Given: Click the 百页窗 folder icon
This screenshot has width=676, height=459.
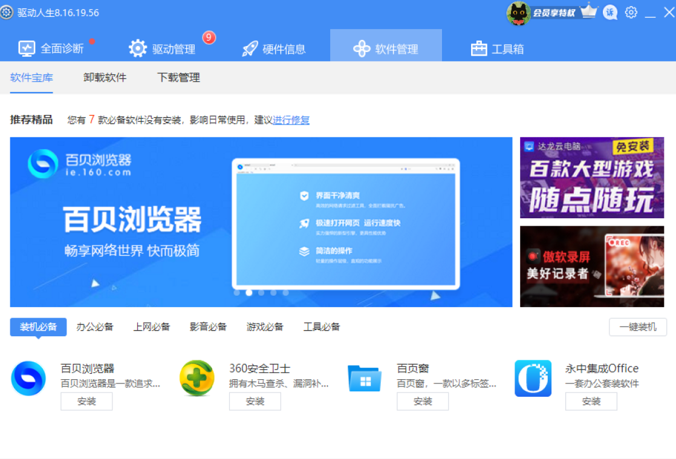Looking at the screenshot, I should (x=365, y=379).
